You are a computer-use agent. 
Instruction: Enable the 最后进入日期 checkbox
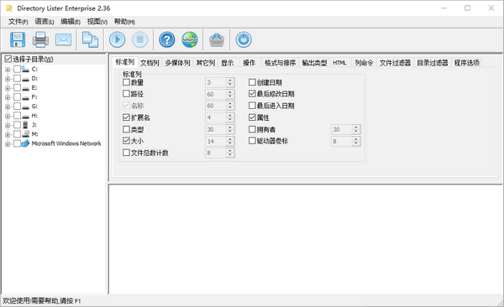coord(252,106)
